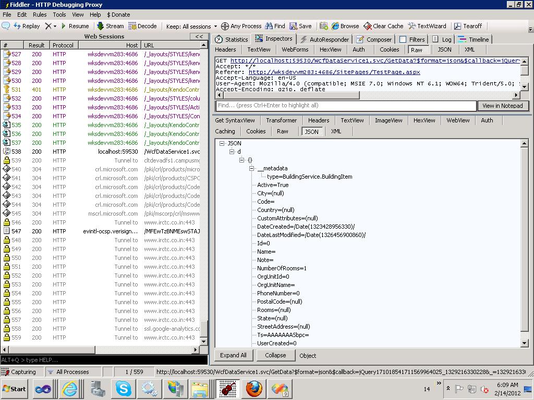Select the response Caching tab
The image size is (534, 400).
[x=225, y=131]
